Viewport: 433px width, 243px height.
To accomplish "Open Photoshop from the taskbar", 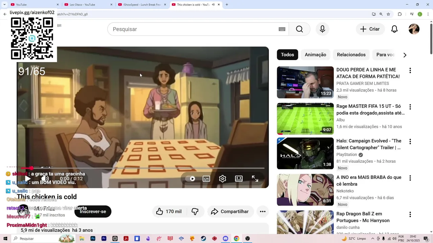I will [x=93, y=239].
